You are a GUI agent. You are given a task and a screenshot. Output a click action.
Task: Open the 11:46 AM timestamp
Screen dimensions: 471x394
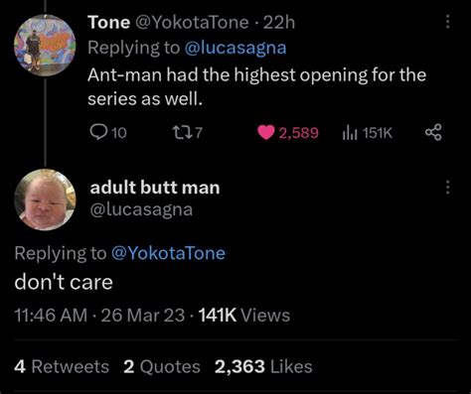point(51,315)
